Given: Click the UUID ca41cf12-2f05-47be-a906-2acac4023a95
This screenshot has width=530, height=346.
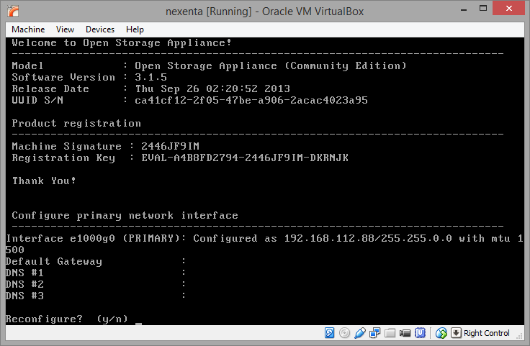Looking at the screenshot, I should point(251,100).
